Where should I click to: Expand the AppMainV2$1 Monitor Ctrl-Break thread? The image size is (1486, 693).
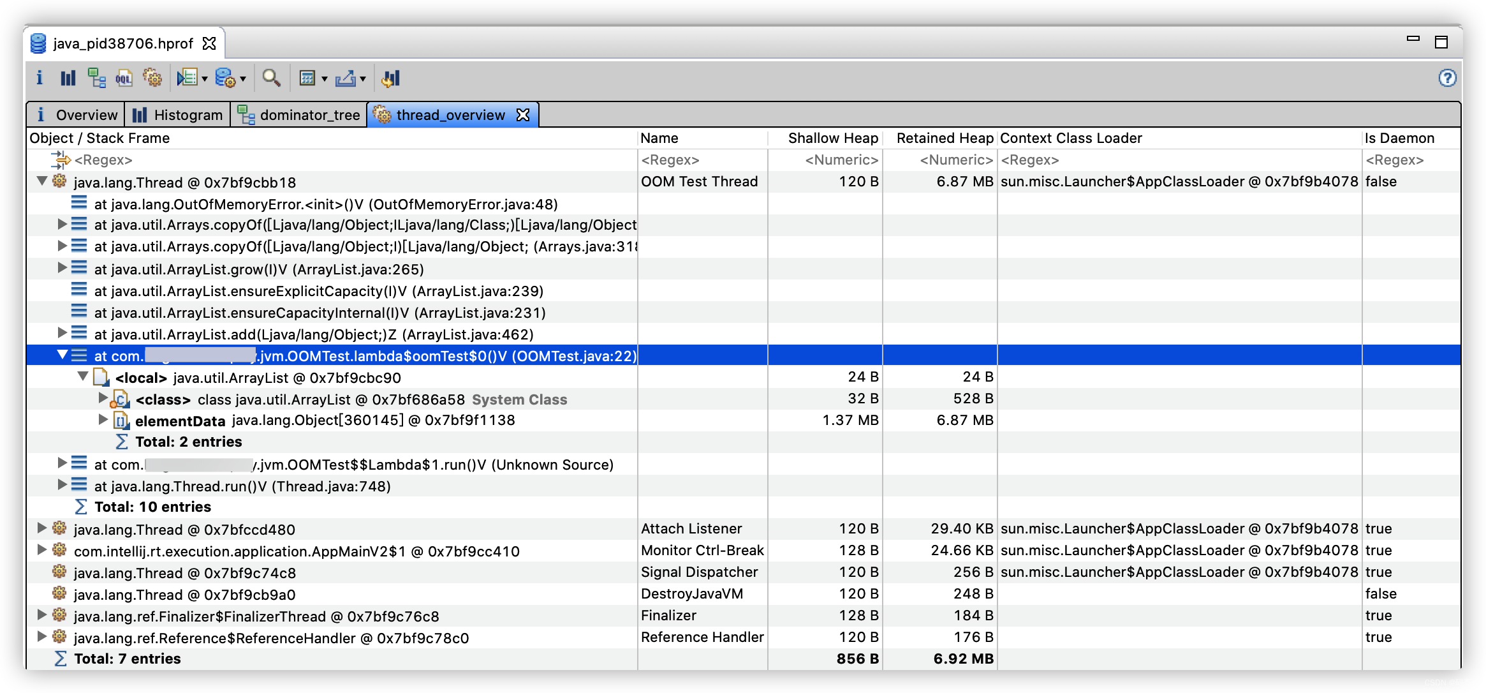[41, 549]
